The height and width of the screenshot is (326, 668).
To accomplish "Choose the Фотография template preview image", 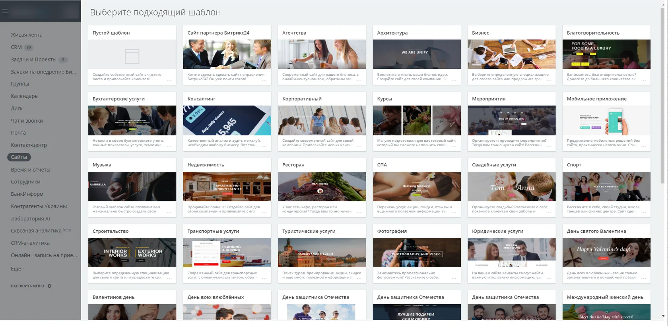I will [x=417, y=253].
